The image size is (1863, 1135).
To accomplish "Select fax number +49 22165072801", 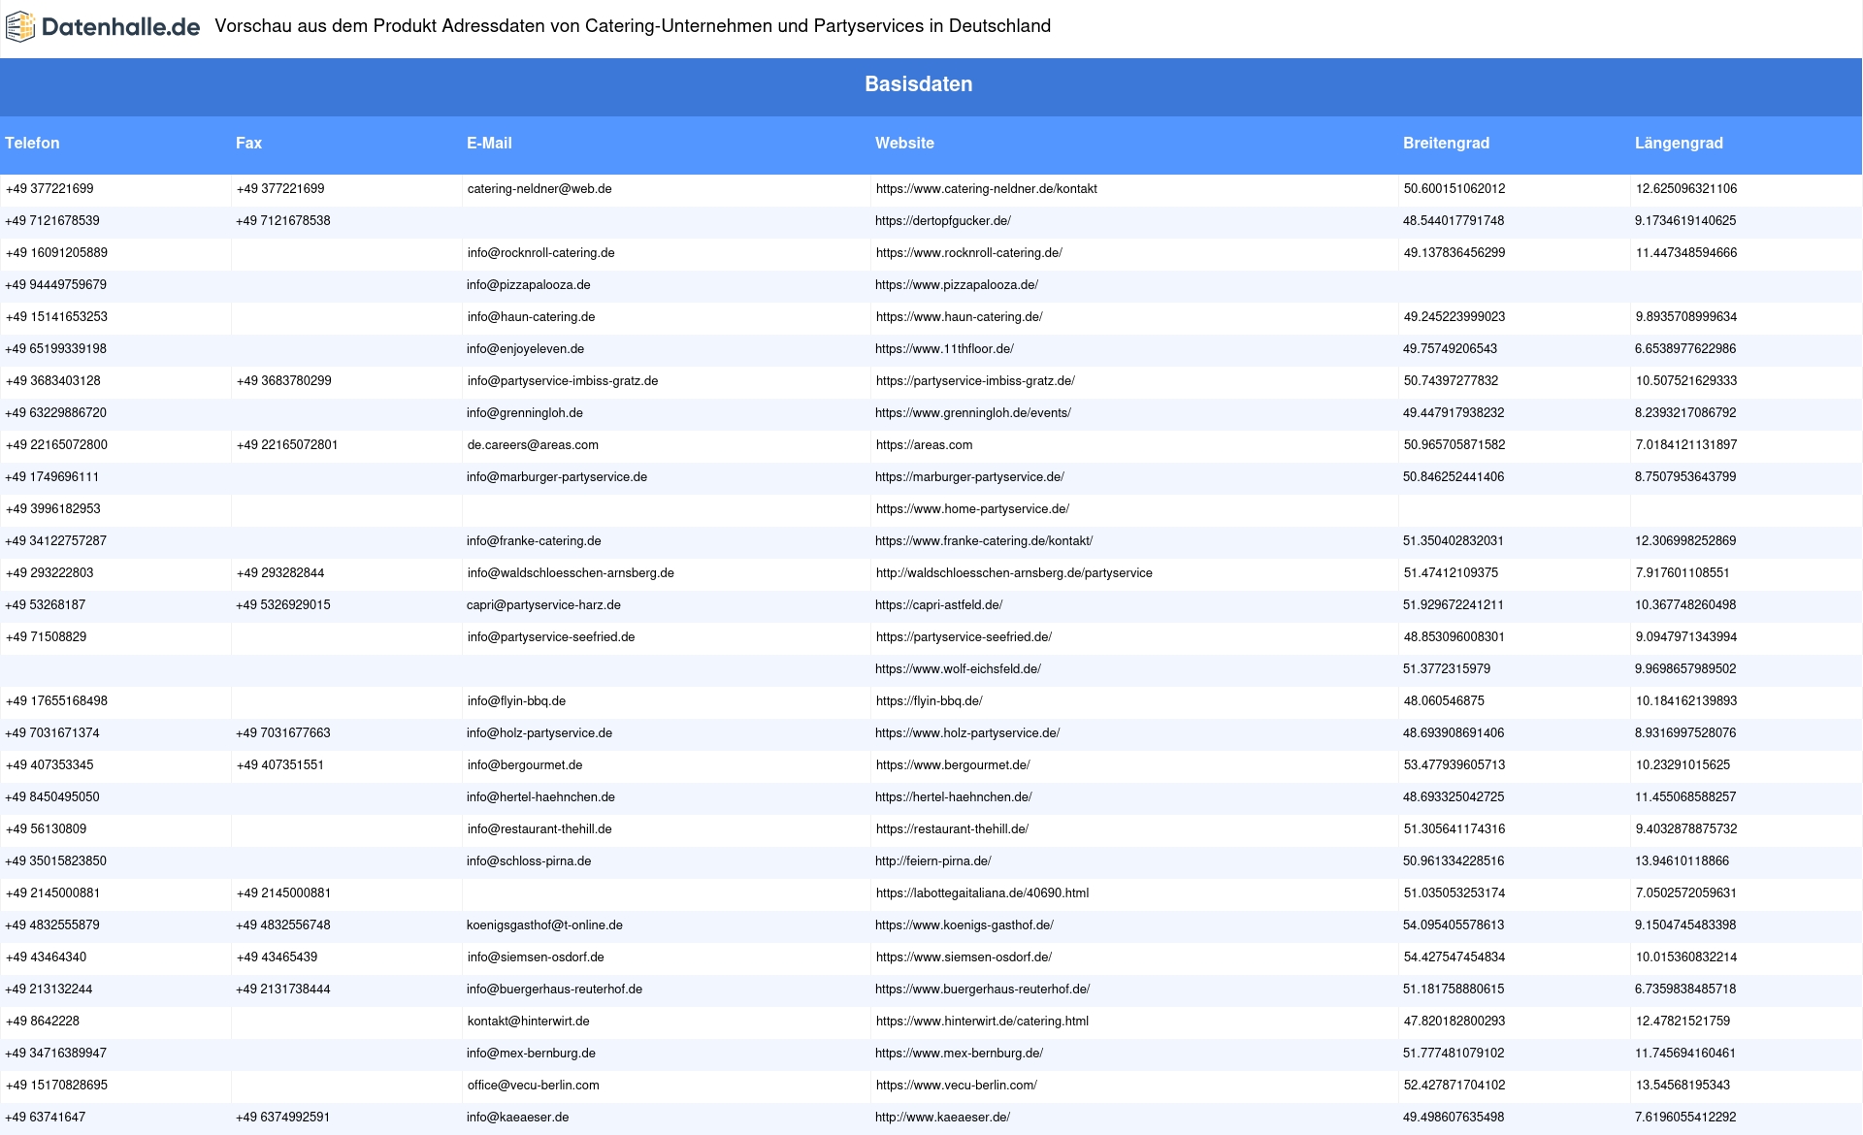I will point(287,445).
